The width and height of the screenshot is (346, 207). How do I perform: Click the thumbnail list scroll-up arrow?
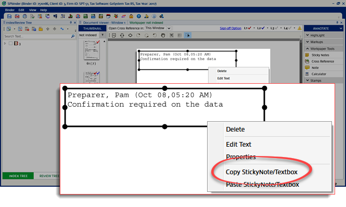pyautogui.click(x=104, y=42)
